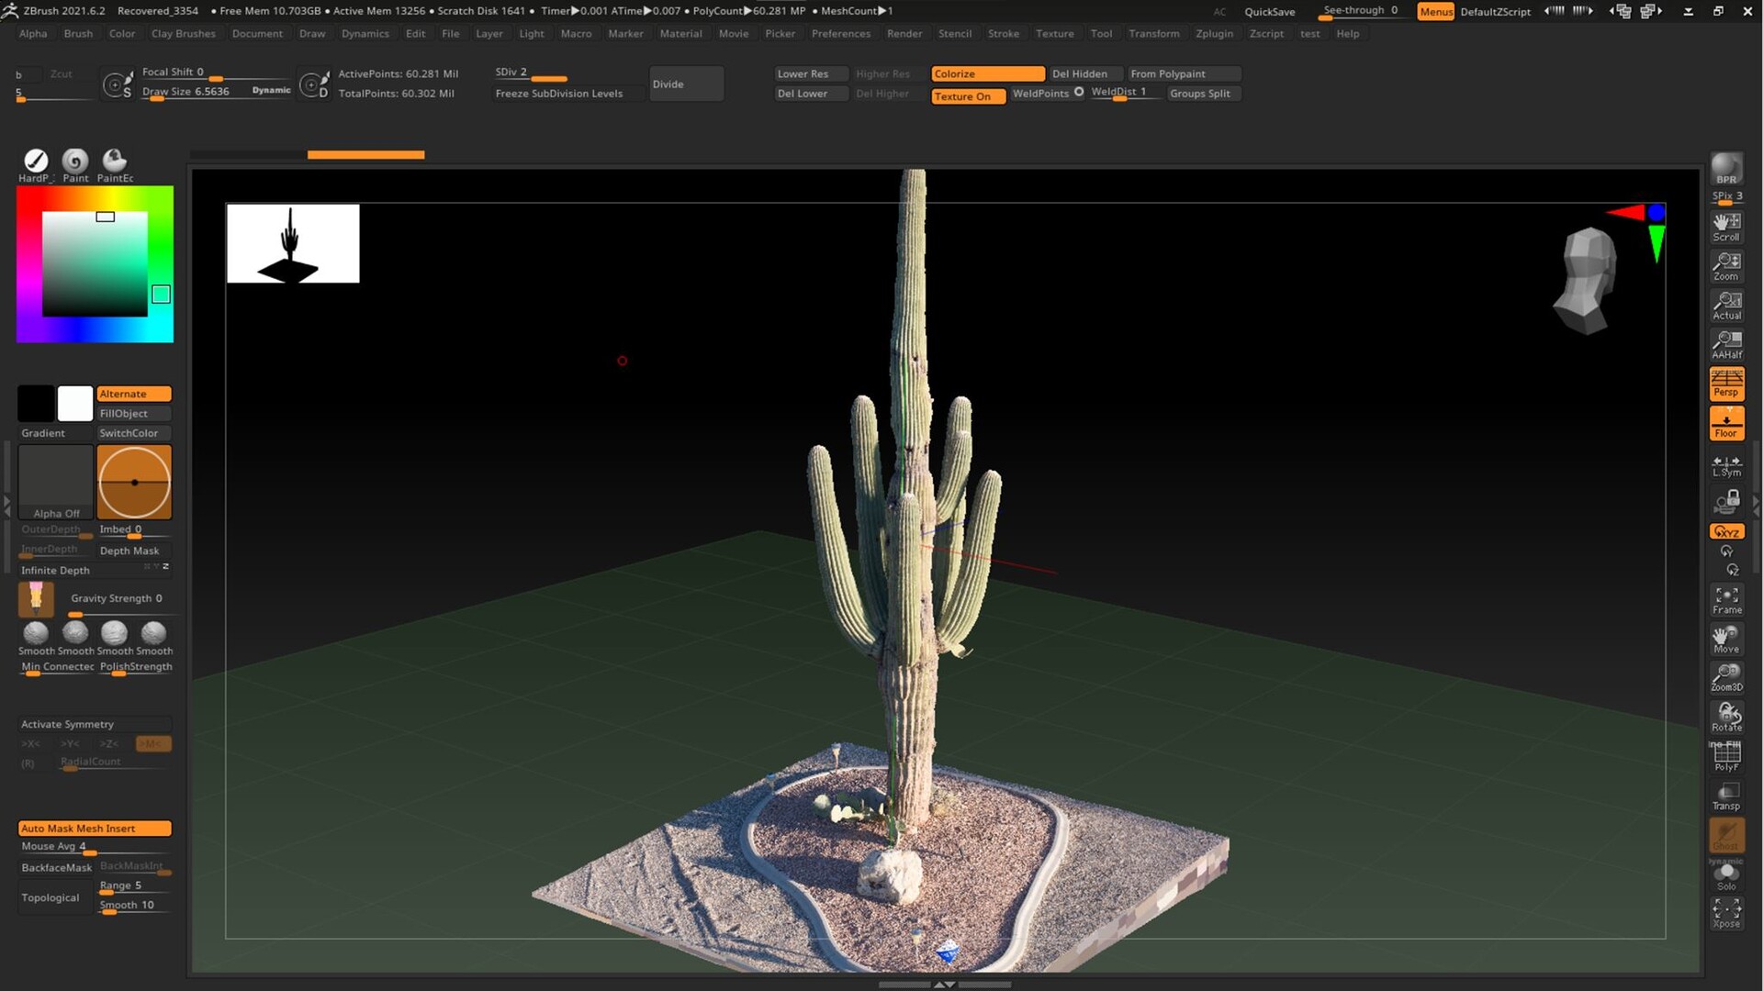Turn off Colorize polypaint
This screenshot has width=1763, height=991.
tap(987, 73)
